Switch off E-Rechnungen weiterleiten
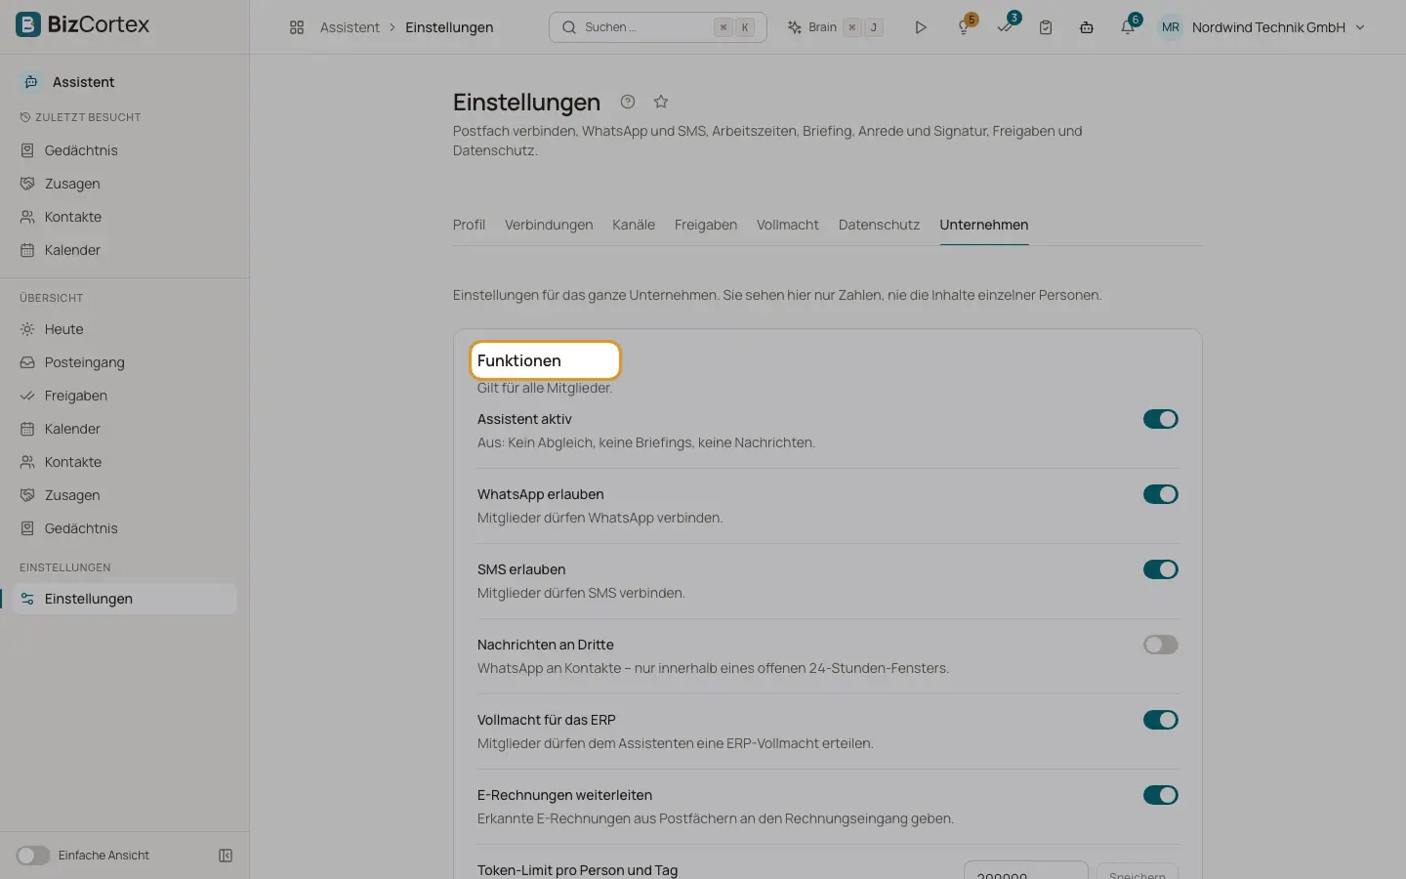Viewport: 1406px width, 879px height. click(x=1161, y=795)
